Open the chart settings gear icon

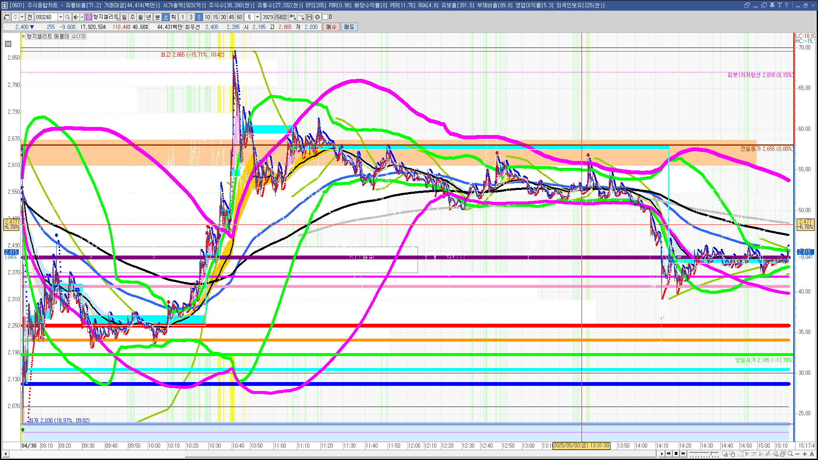tap(317, 17)
